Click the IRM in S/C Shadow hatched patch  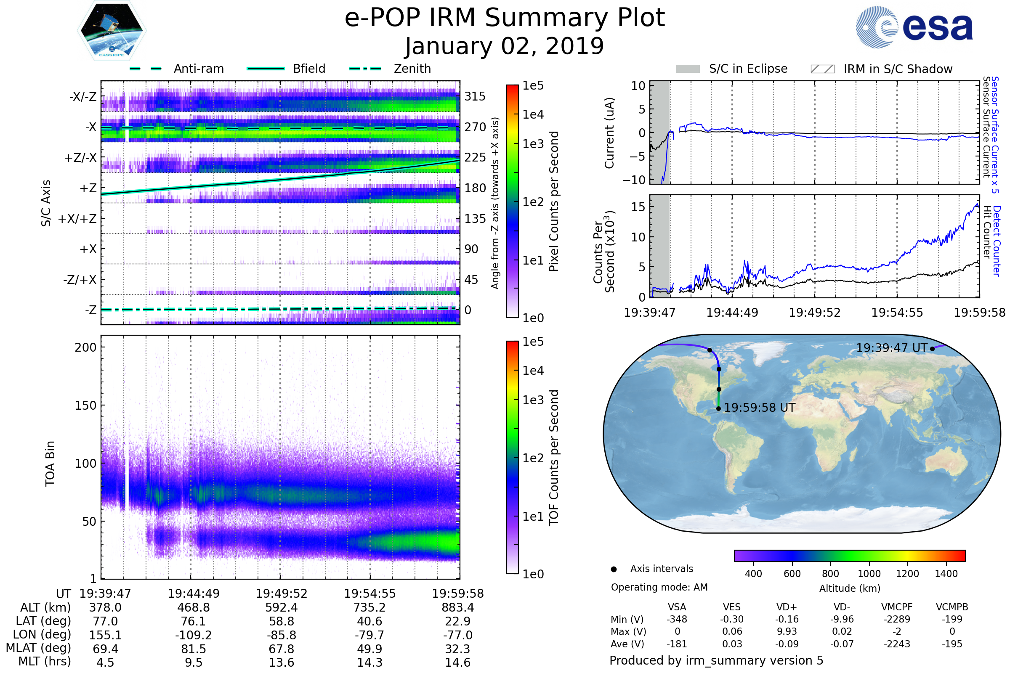(822, 69)
